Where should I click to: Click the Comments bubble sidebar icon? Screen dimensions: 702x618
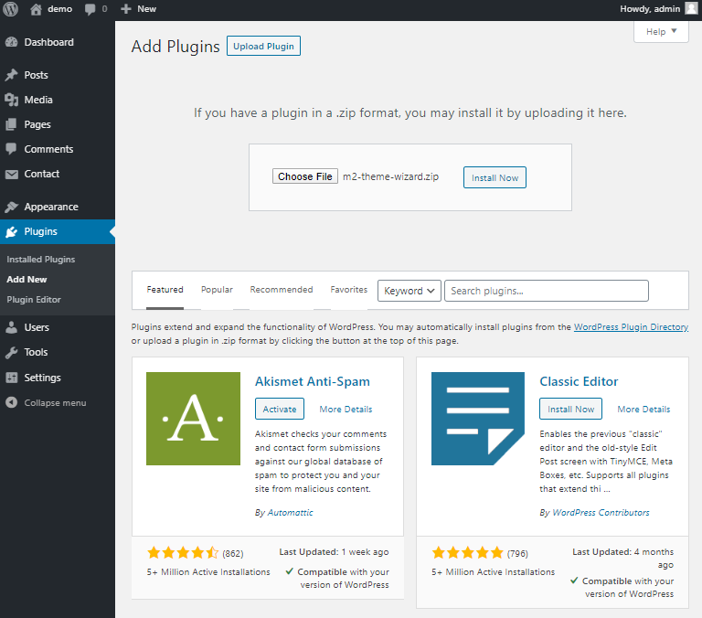point(11,149)
